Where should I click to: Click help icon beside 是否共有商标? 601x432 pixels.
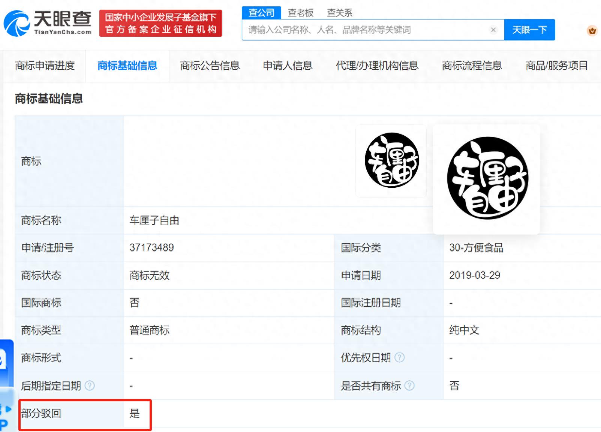point(409,386)
